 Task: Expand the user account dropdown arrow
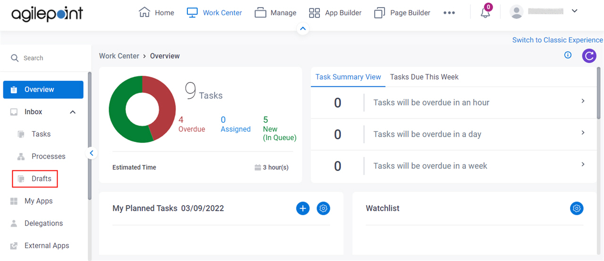pos(574,11)
